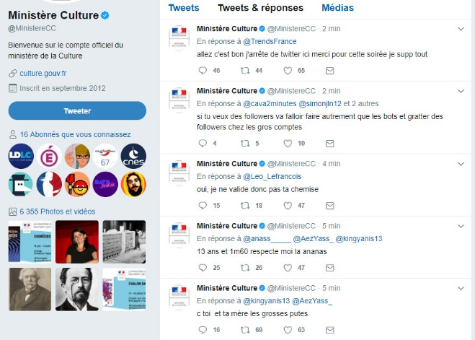Reply to the '13 ans et 1m60' tweet
This screenshot has width=475, height=340.
(203, 268)
